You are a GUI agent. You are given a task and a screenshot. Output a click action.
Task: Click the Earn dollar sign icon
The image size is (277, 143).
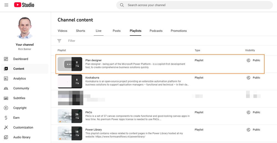click(6, 118)
